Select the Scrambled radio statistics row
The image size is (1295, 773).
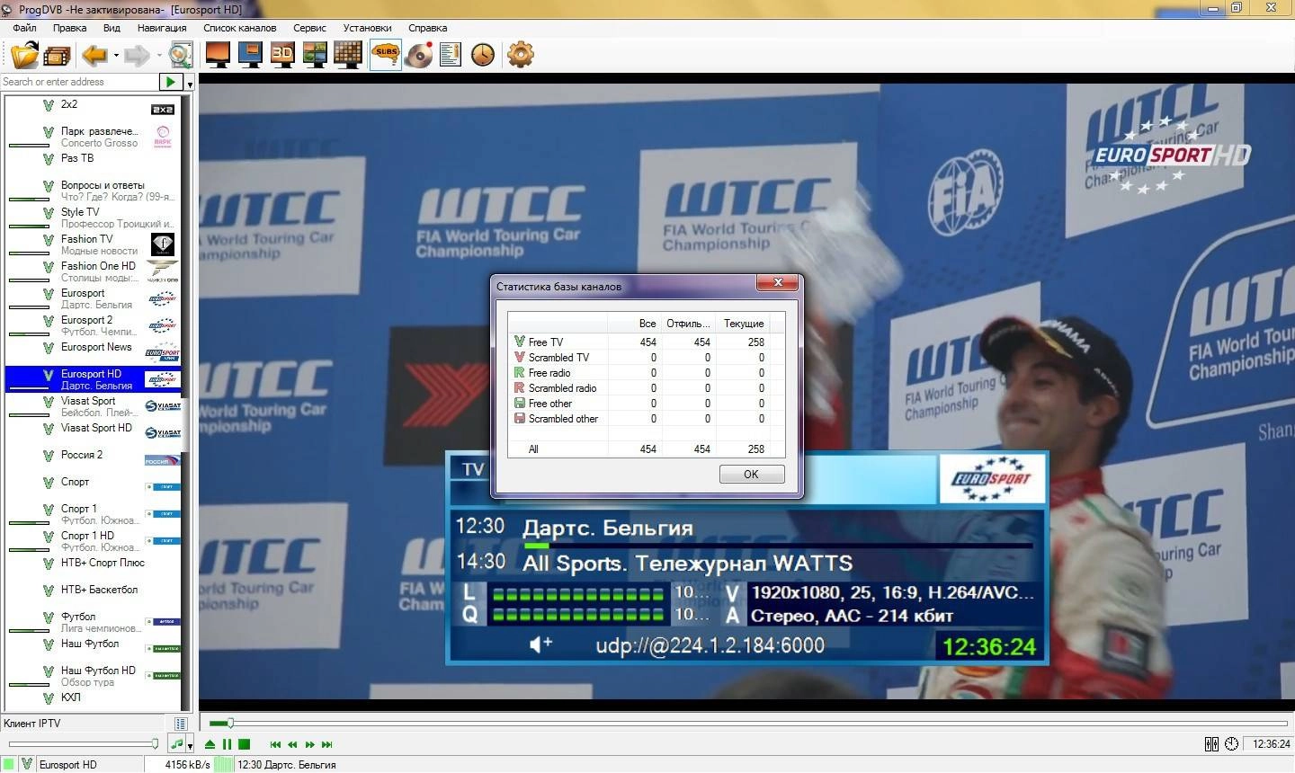click(646, 388)
